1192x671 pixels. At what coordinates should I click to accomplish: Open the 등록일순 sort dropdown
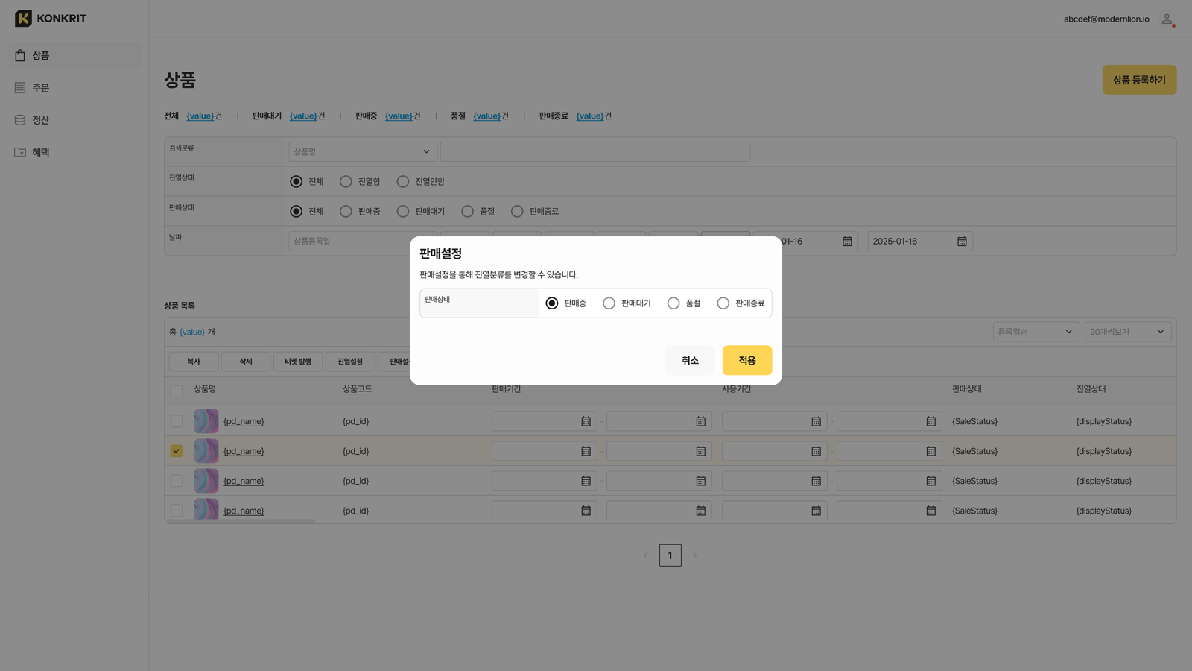pyautogui.click(x=1036, y=332)
